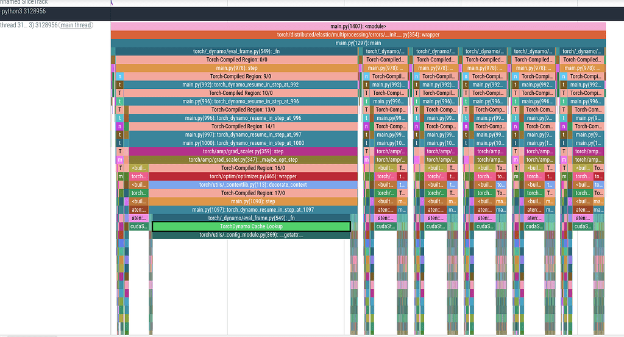Select the _contextlib.py(113): decorate_context slice

[x=253, y=185]
